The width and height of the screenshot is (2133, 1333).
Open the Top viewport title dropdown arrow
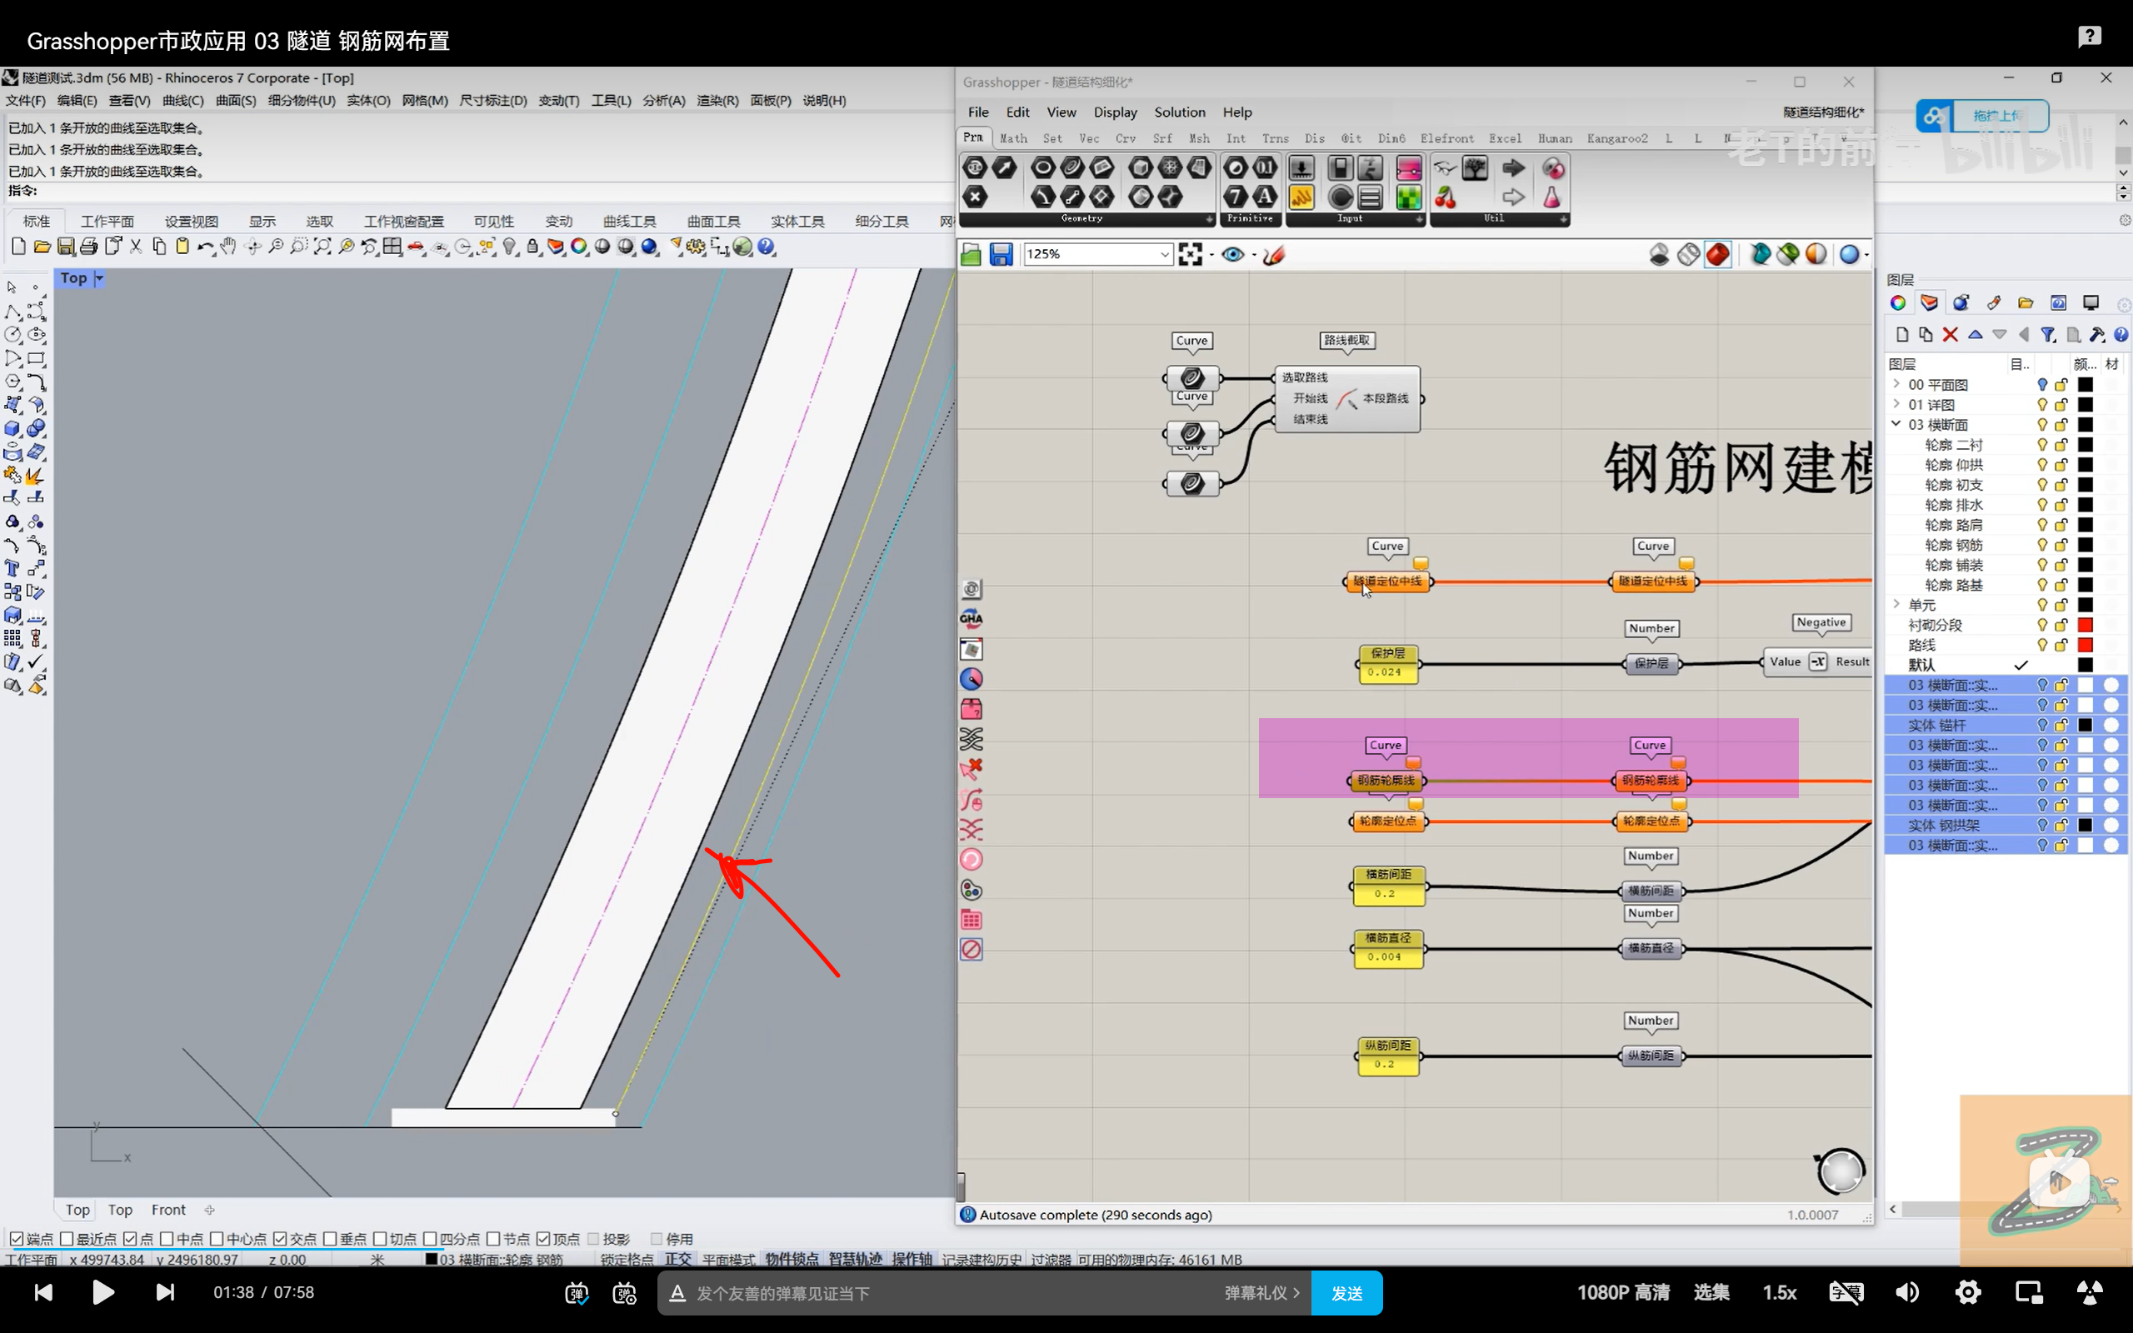point(98,278)
